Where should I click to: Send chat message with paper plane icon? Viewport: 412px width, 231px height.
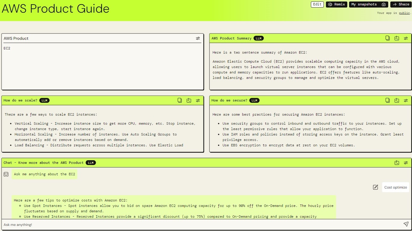point(406,224)
